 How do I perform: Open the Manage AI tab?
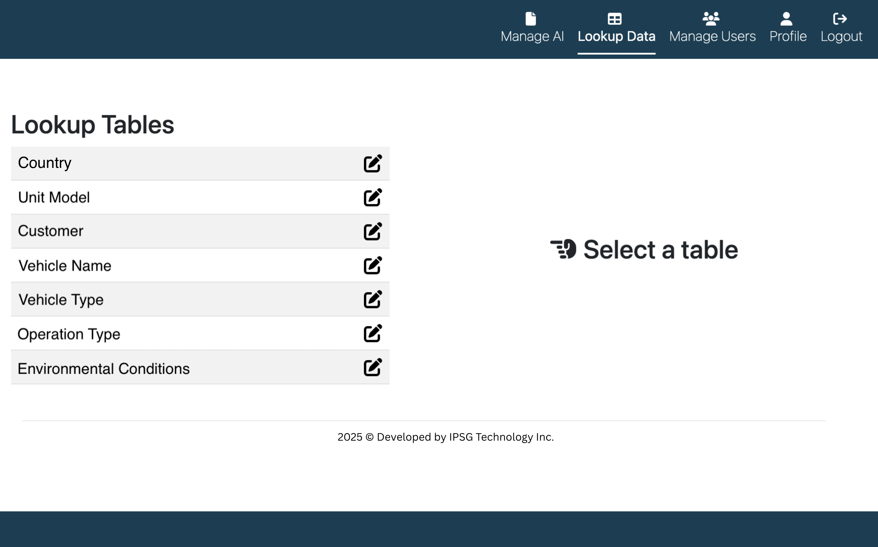click(x=532, y=36)
